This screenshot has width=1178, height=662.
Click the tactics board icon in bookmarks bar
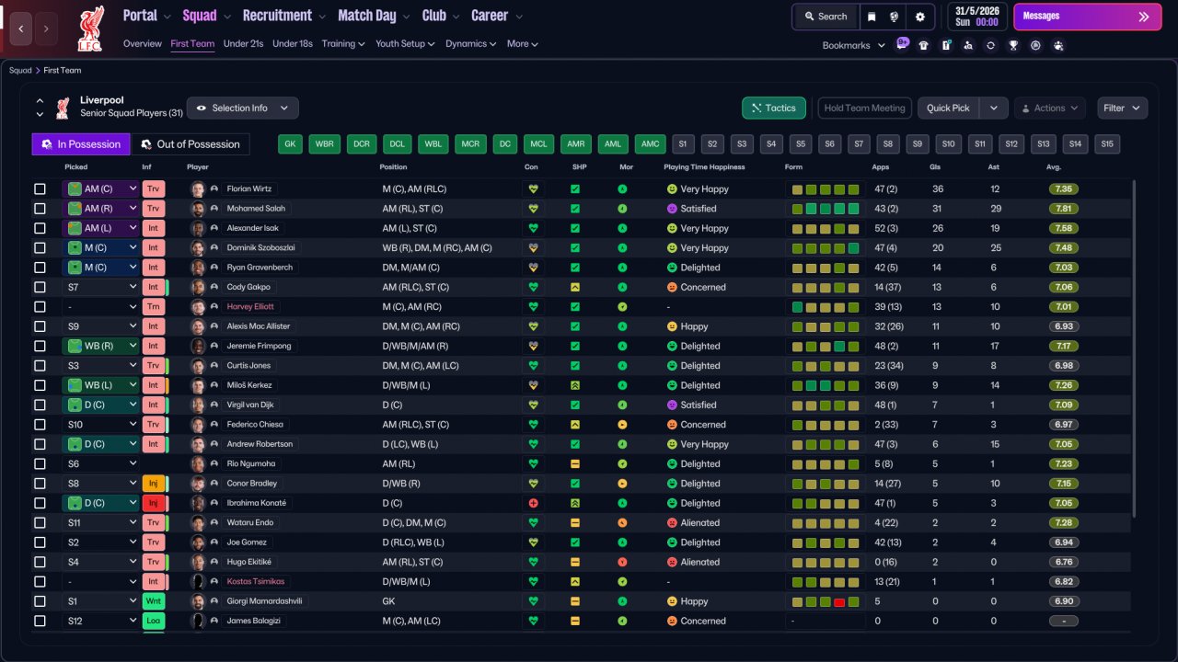click(946, 45)
